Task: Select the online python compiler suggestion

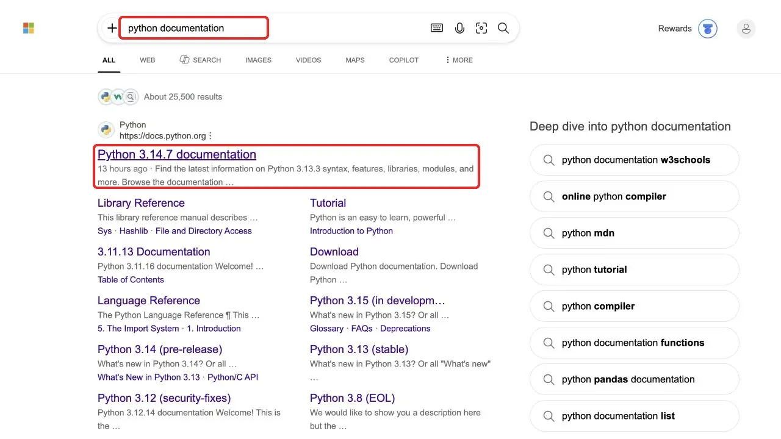Action: (x=635, y=196)
